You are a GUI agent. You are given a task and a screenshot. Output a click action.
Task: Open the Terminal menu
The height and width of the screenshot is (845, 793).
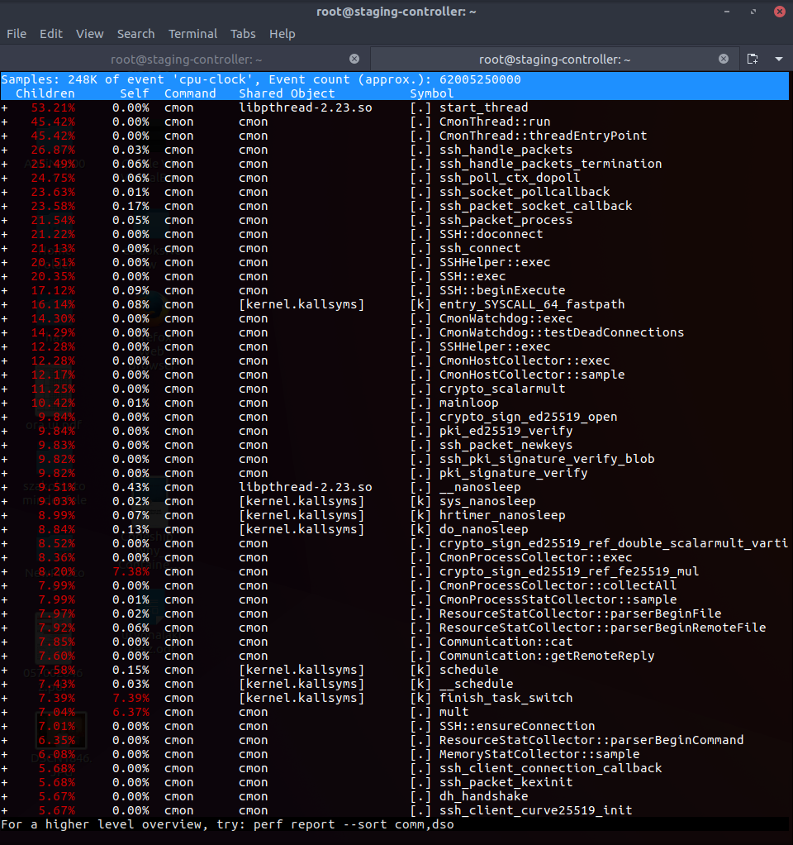tap(192, 34)
